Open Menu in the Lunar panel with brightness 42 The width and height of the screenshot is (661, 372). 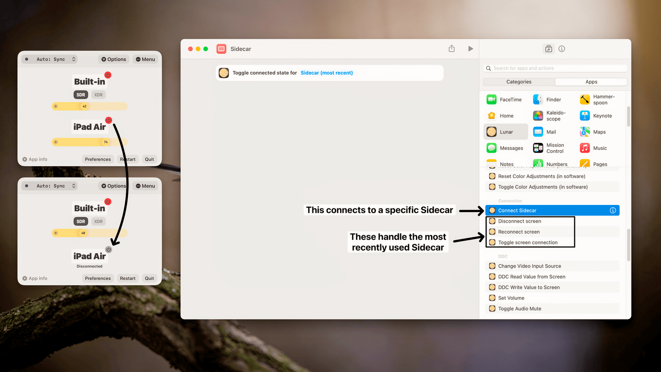(x=145, y=59)
